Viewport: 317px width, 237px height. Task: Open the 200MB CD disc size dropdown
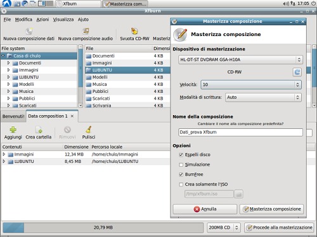point(224,228)
